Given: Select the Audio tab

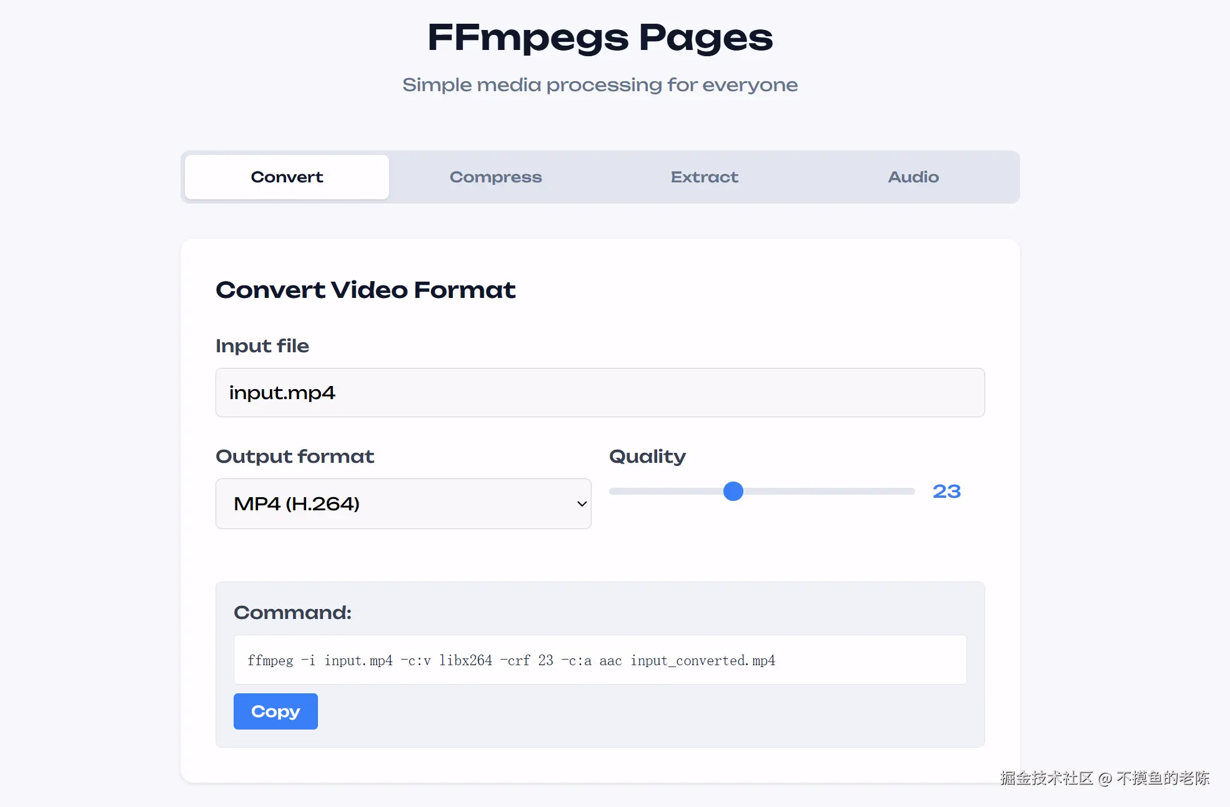Looking at the screenshot, I should coord(913,177).
